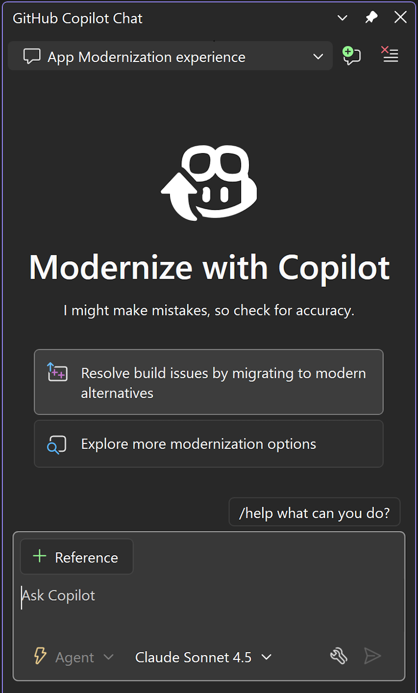
Task: Click the migration icon beside build issues suggestion
Action: (57, 373)
